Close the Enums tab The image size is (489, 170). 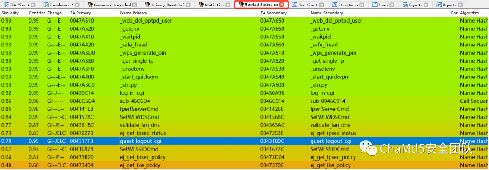[x=392, y=5]
